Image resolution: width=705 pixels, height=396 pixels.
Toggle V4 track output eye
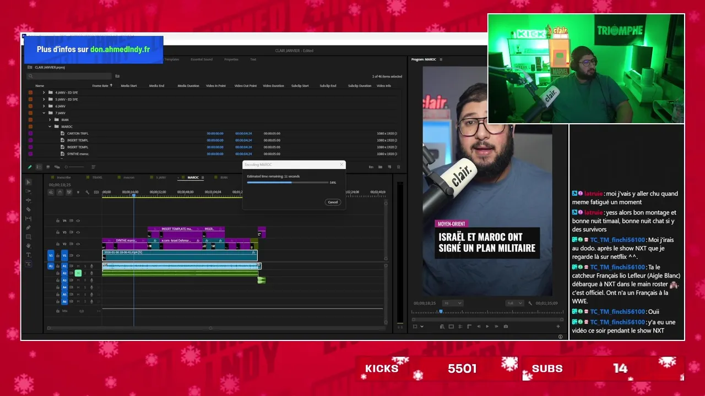coord(78,221)
